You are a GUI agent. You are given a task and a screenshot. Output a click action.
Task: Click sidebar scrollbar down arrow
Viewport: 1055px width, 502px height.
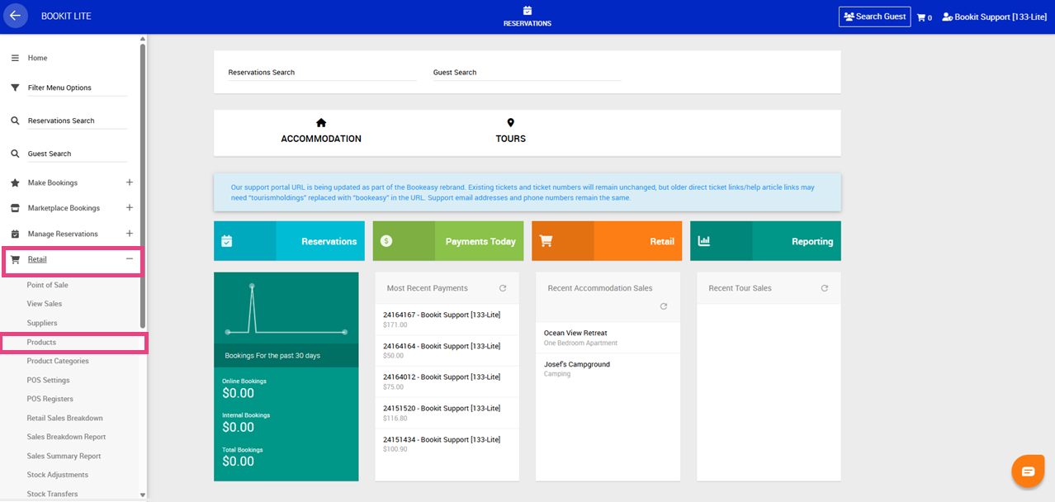point(142,495)
